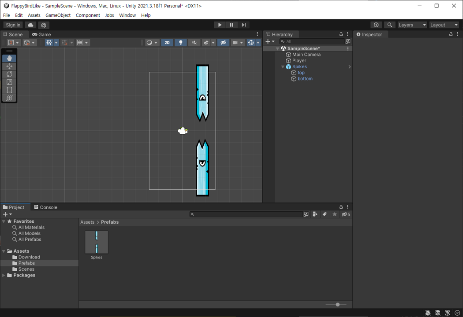This screenshot has width=463, height=317.
Task: Open the tool handle pivot dropdown
Action: coord(14,42)
